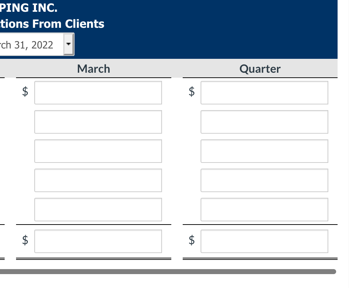Click the third March input field
Screen dimensions: 349x288
click(x=98, y=151)
